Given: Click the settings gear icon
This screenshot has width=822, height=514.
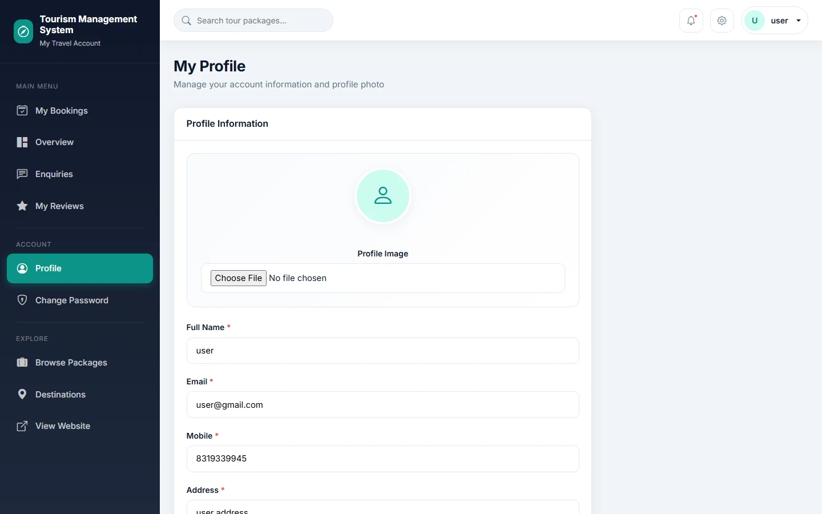Looking at the screenshot, I should click(722, 21).
